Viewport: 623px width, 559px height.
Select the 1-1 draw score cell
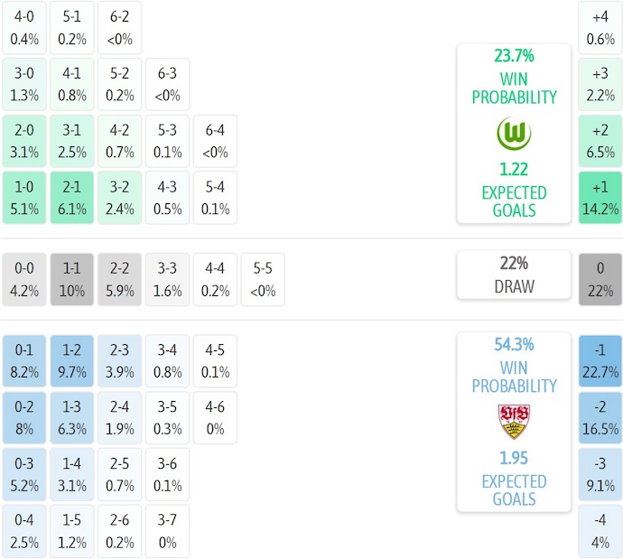[72, 279]
